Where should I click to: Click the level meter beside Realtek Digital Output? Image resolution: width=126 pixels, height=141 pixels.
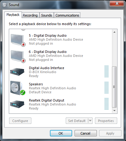pos(107,104)
